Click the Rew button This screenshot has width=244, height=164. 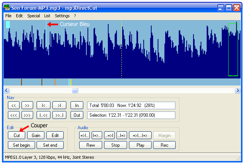(x=91, y=145)
